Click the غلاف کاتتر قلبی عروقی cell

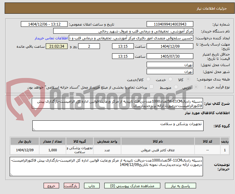click(x=158, y=150)
